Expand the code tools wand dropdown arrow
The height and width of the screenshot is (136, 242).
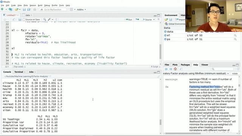coord(53,20)
